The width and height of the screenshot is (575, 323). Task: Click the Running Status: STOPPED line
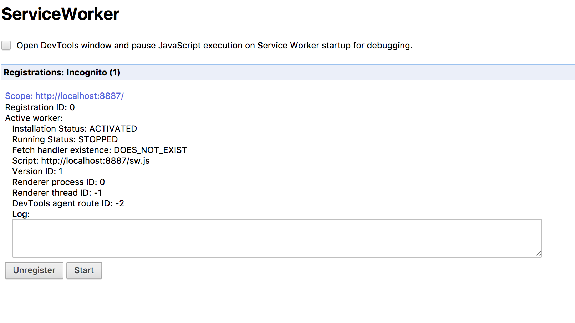point(65,139)
